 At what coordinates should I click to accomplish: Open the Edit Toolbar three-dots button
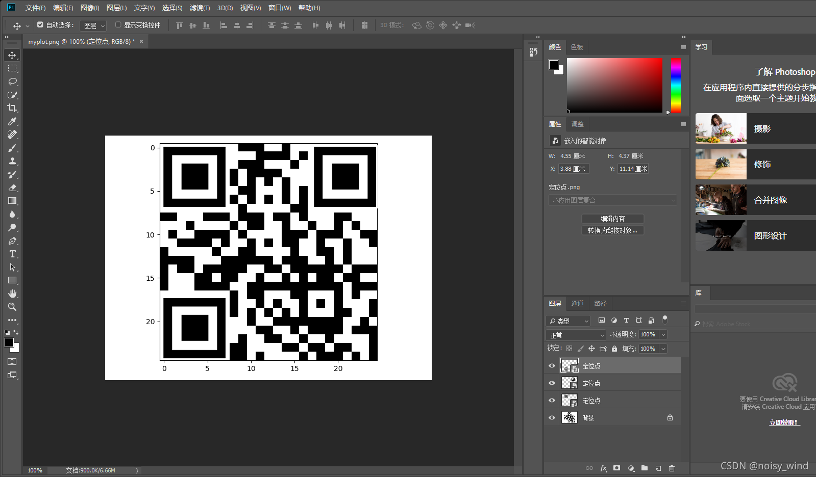pyautogui.click(x=12, y=320)
